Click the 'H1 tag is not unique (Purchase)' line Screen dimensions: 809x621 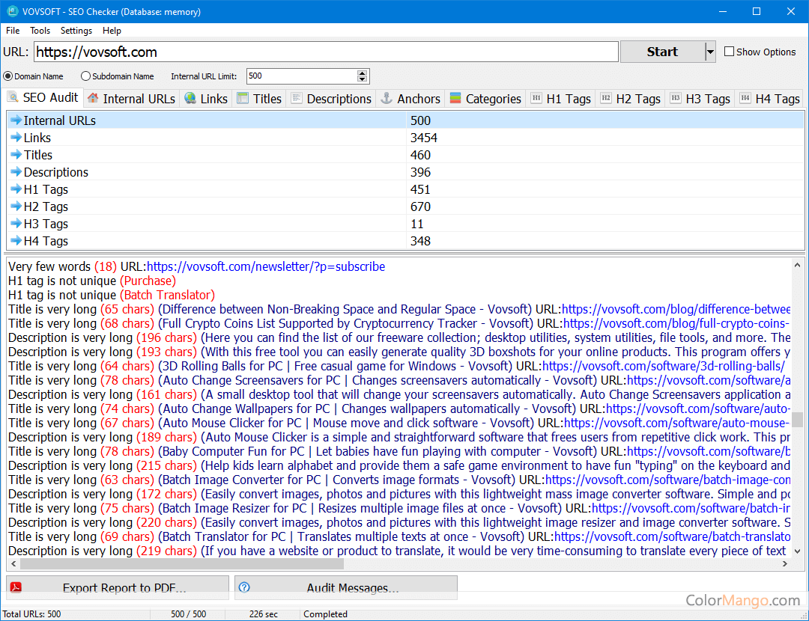click(92, 281)
